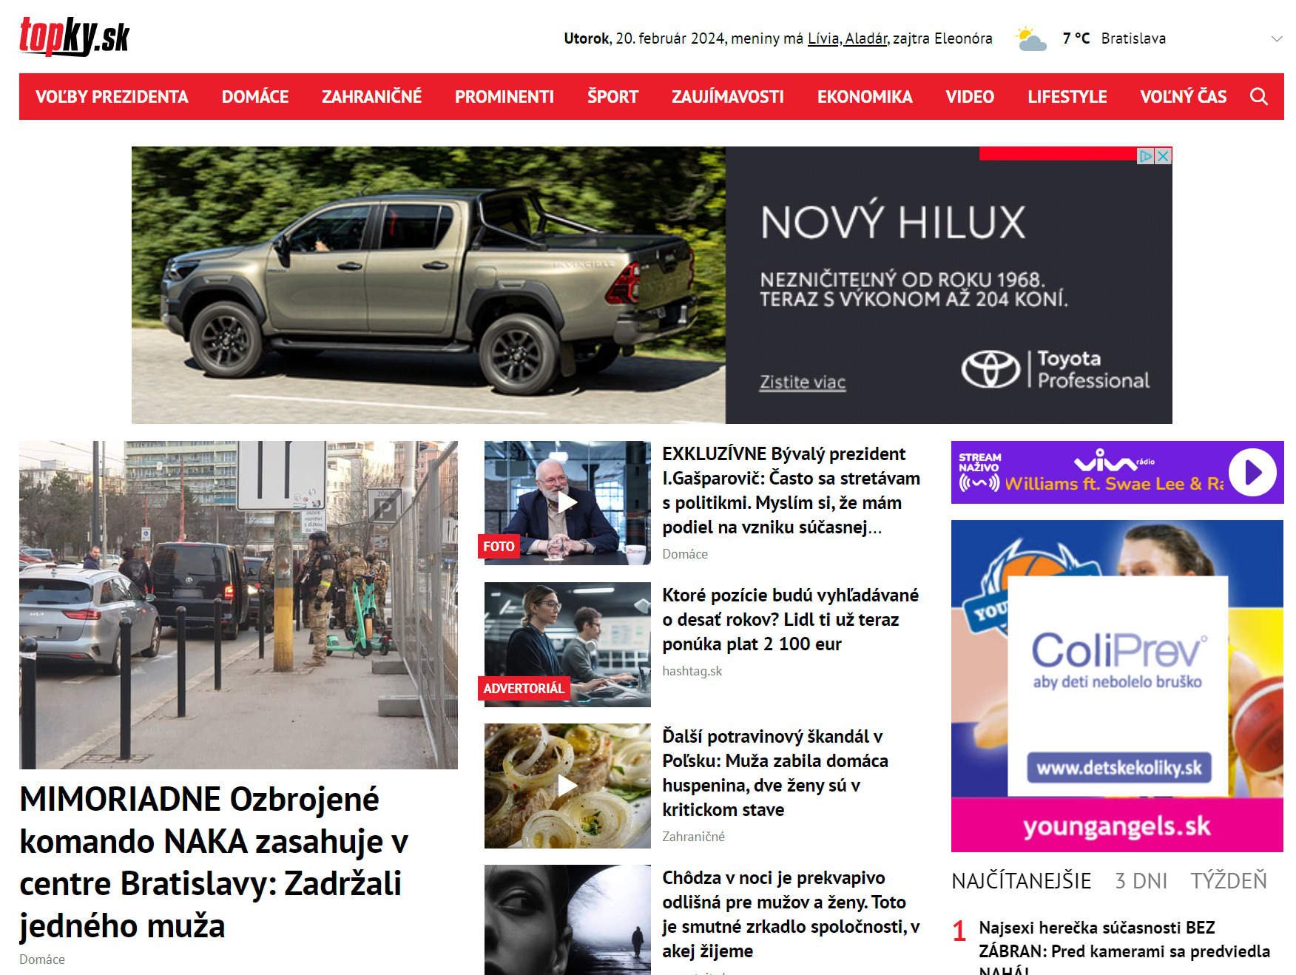Switch to the Týždeň most-read tab
1296x975 pixels.
click(x=1228, y=881)
